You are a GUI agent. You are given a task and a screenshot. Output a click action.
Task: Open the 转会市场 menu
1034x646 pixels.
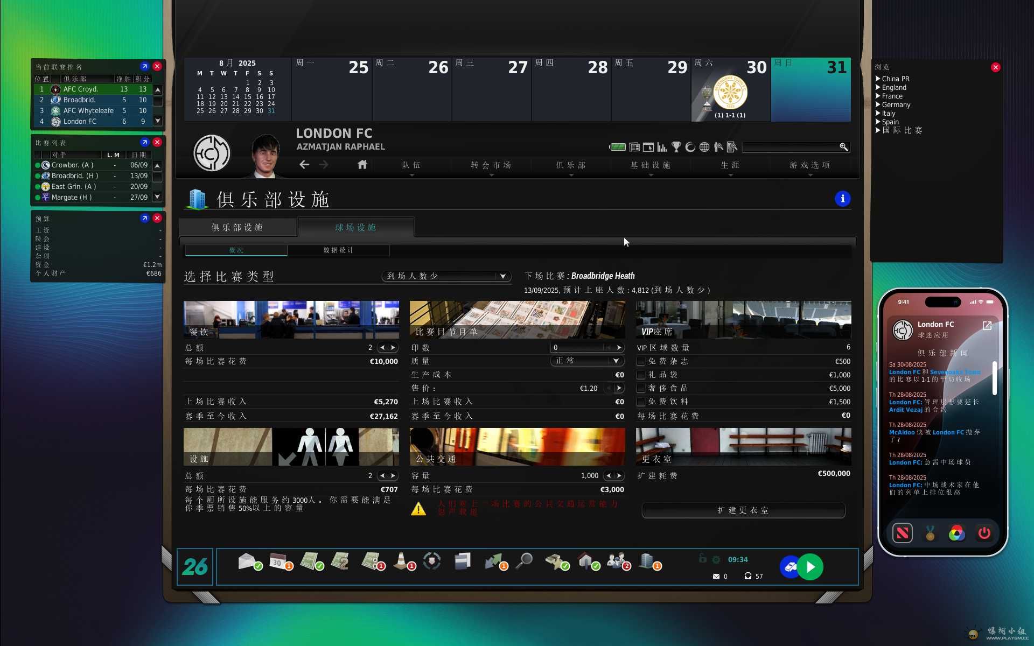pyautogui.click(x=491, y=165)
